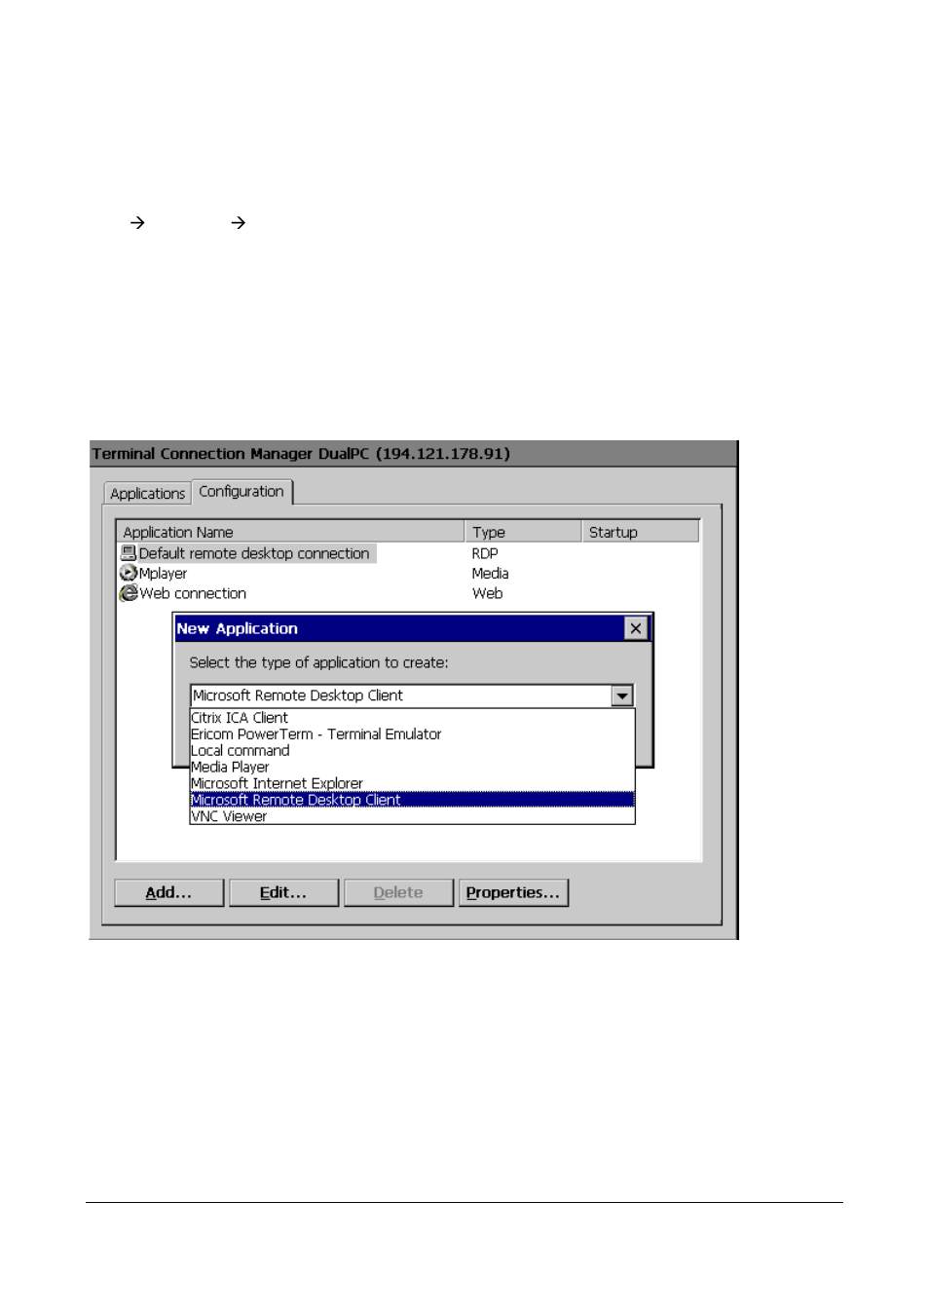This screenshot has height=1315, width=929.
Task: Click the Edit... button
Action: pyautogui.click(x=283, y=892)
